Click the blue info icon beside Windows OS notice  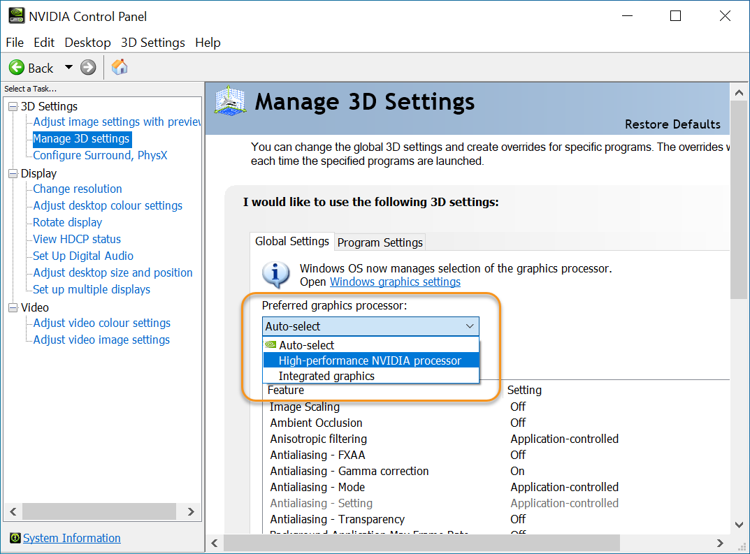275,275
